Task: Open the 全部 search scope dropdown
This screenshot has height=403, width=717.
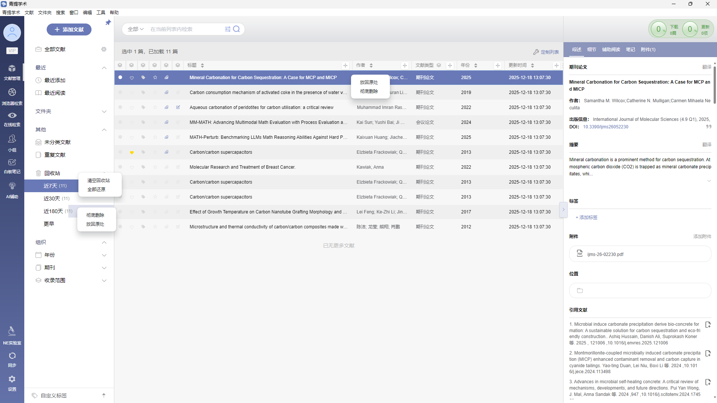Action: (x=135, y=29)
